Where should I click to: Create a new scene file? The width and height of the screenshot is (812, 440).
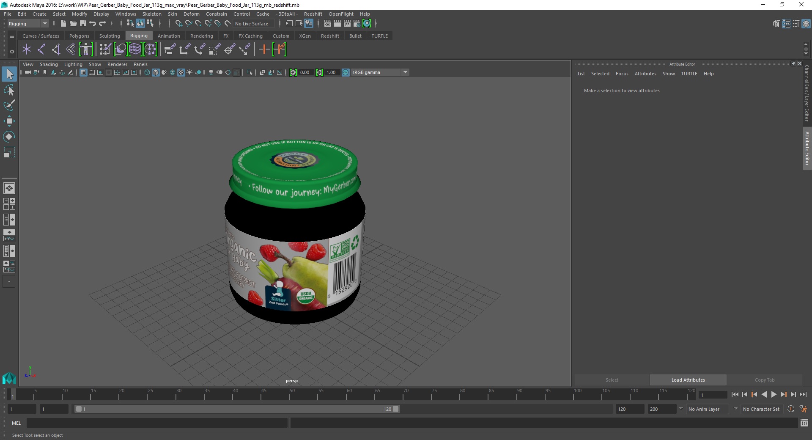click(63, 24)
